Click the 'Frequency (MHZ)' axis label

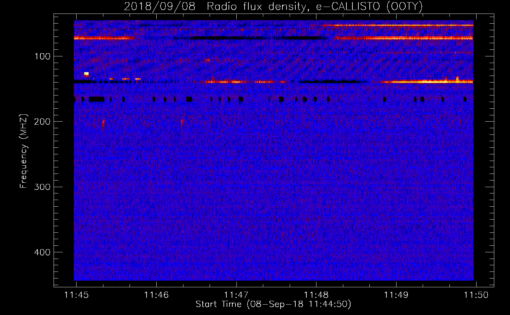tap(24, 151)
